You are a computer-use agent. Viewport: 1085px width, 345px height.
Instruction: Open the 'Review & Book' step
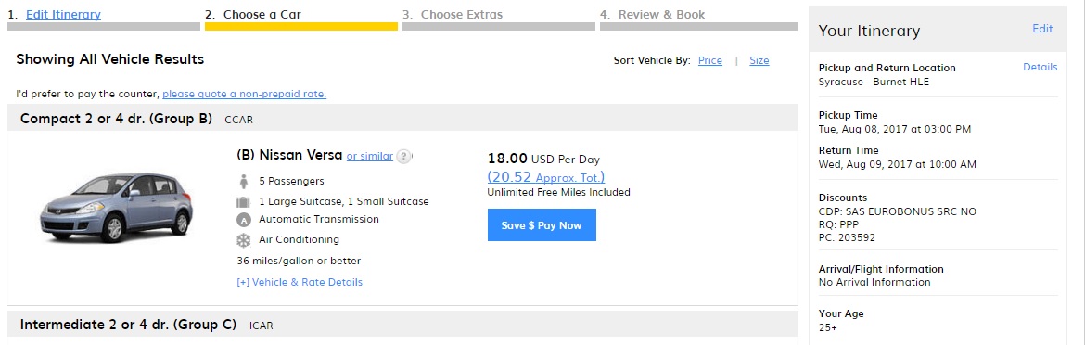pyautogui.click(x=661, y=14)
